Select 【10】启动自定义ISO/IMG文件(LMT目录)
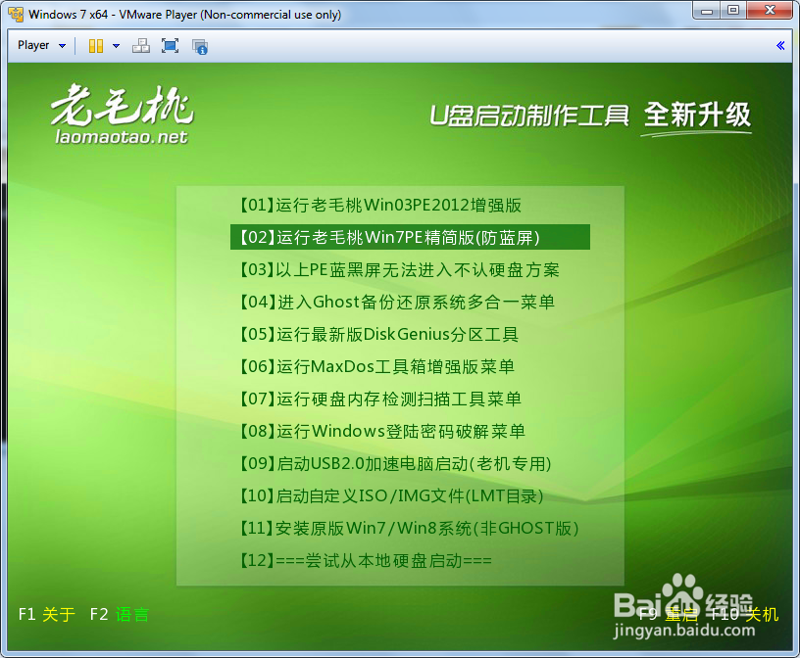 point(392,495)
